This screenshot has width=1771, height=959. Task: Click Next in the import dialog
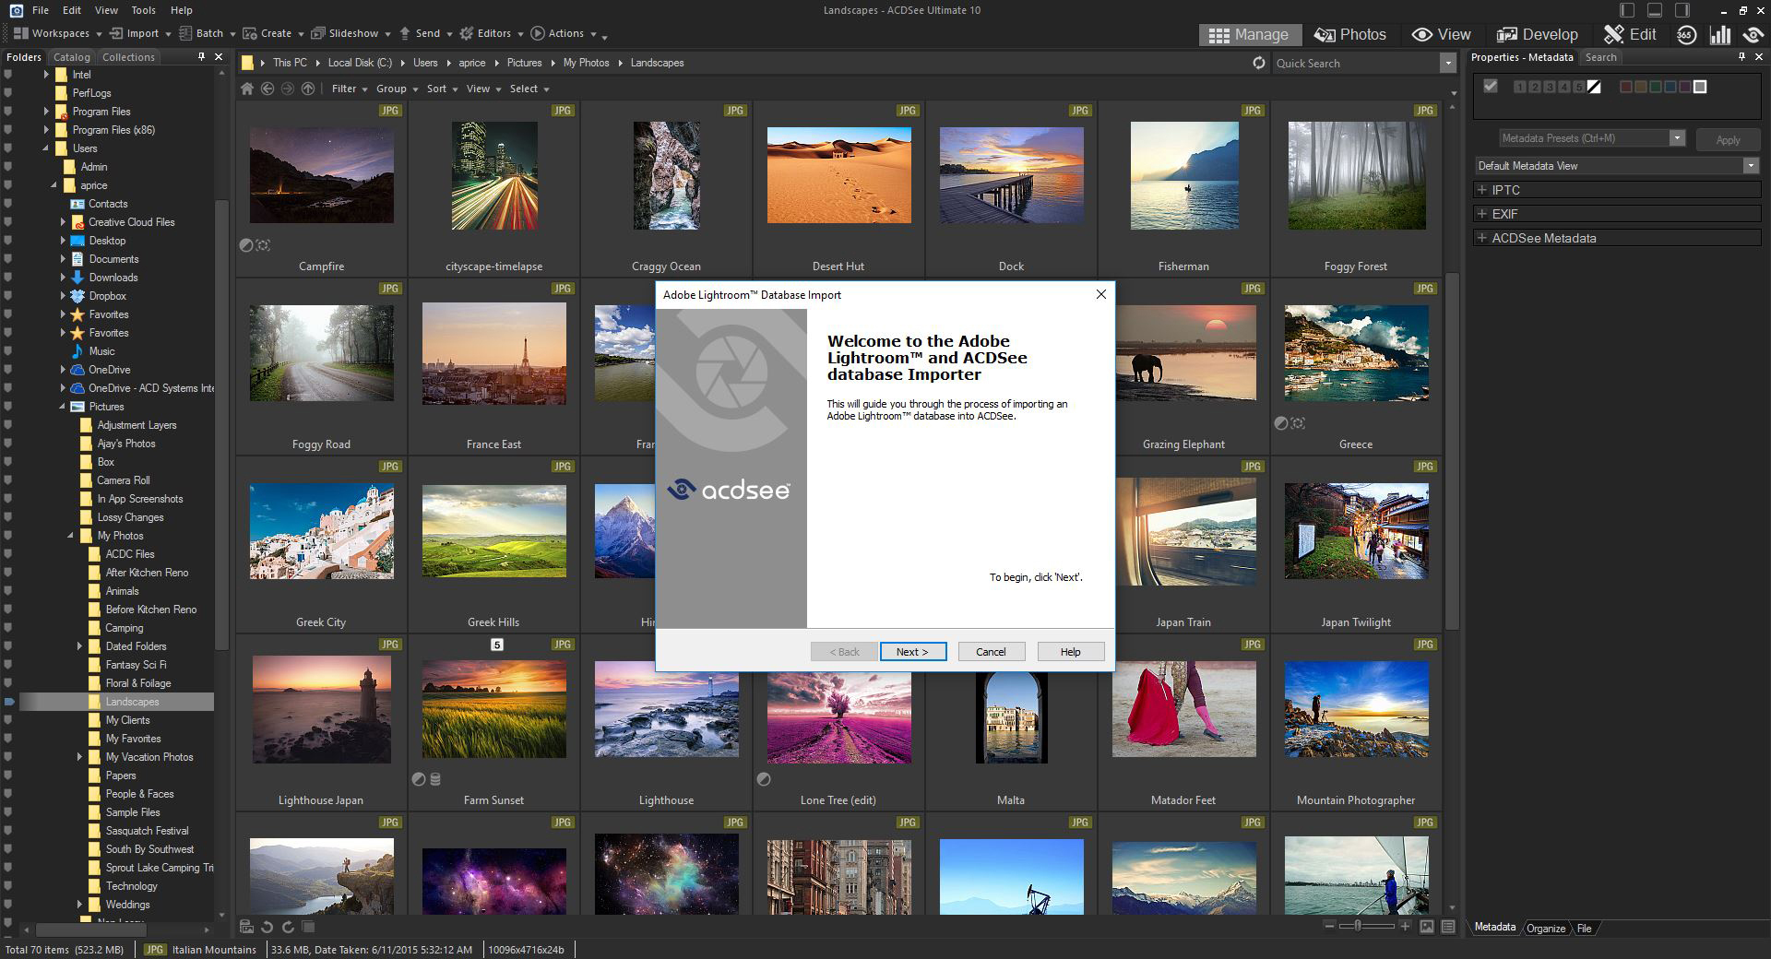tap(912, 652)
